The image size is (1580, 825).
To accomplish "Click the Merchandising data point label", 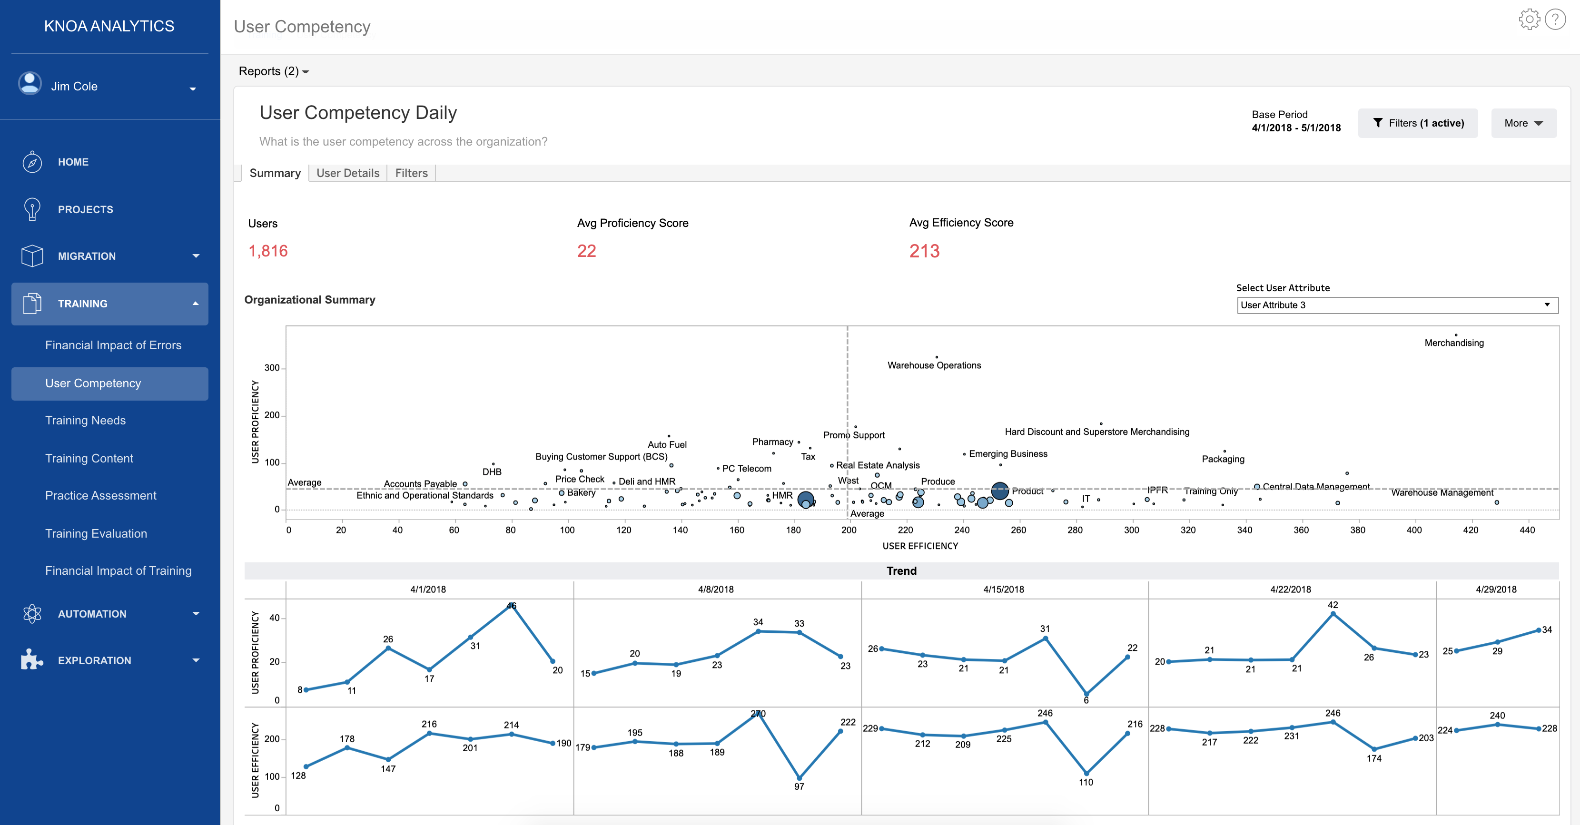I will 1454,343.
